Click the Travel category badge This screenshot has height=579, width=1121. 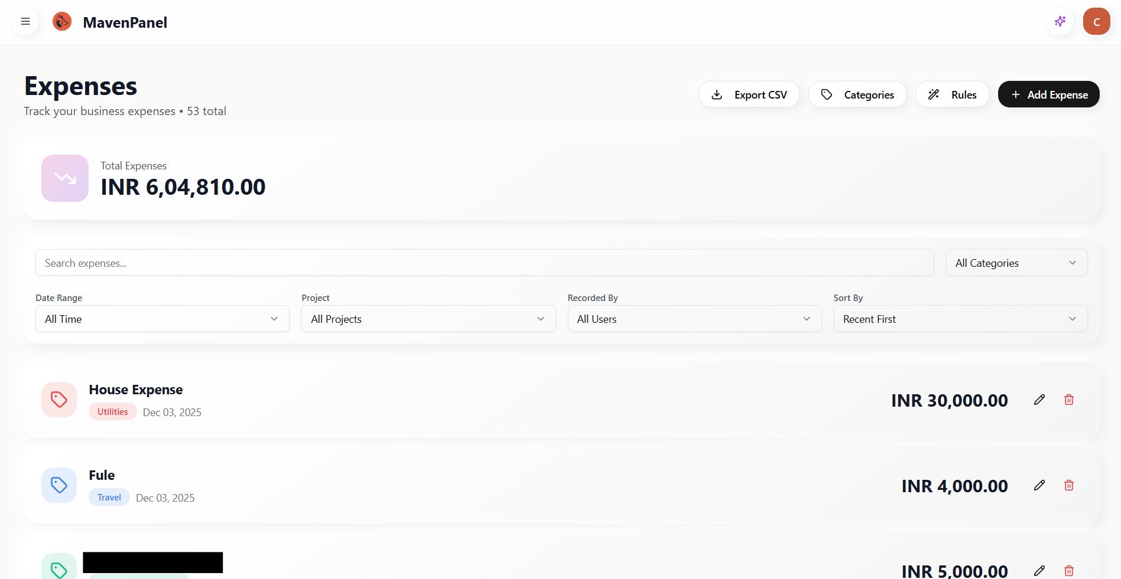pyautogui.click(x=109, y=498)
